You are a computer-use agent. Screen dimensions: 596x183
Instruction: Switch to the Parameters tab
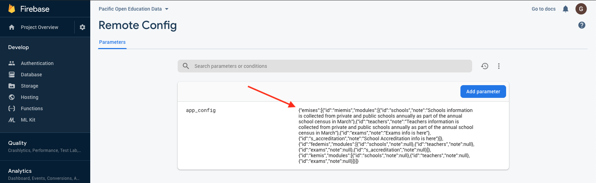pos(112,42)
